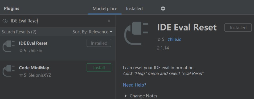
Task: Click the SleipnirXYZ vendor name
Action: click(x=40, y=75)
